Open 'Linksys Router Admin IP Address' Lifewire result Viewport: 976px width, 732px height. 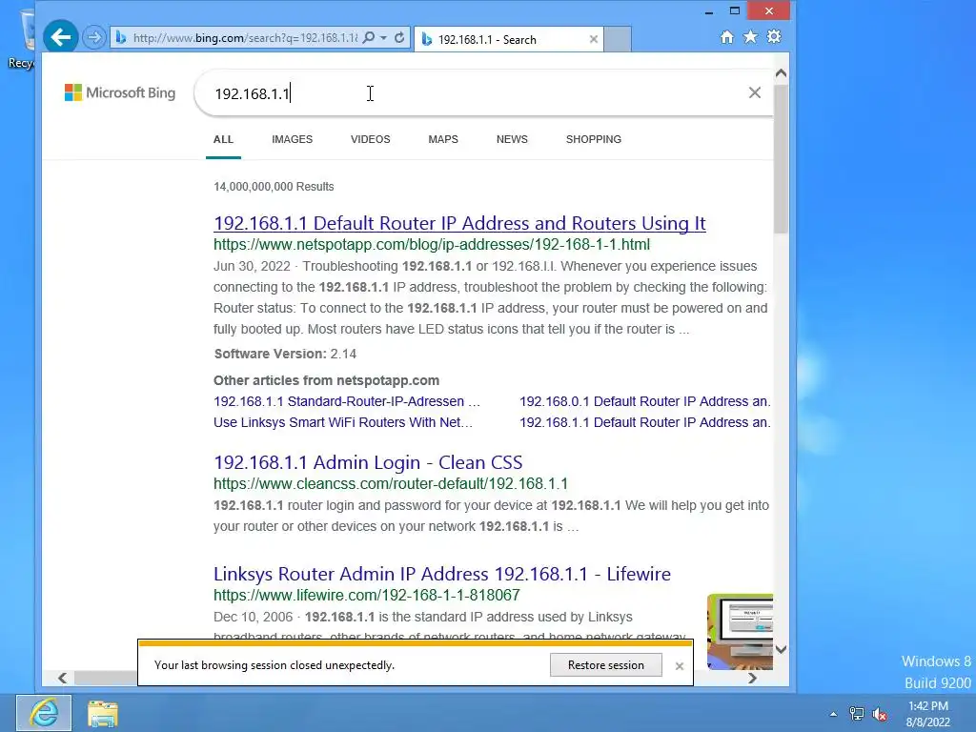click(442, 574)
